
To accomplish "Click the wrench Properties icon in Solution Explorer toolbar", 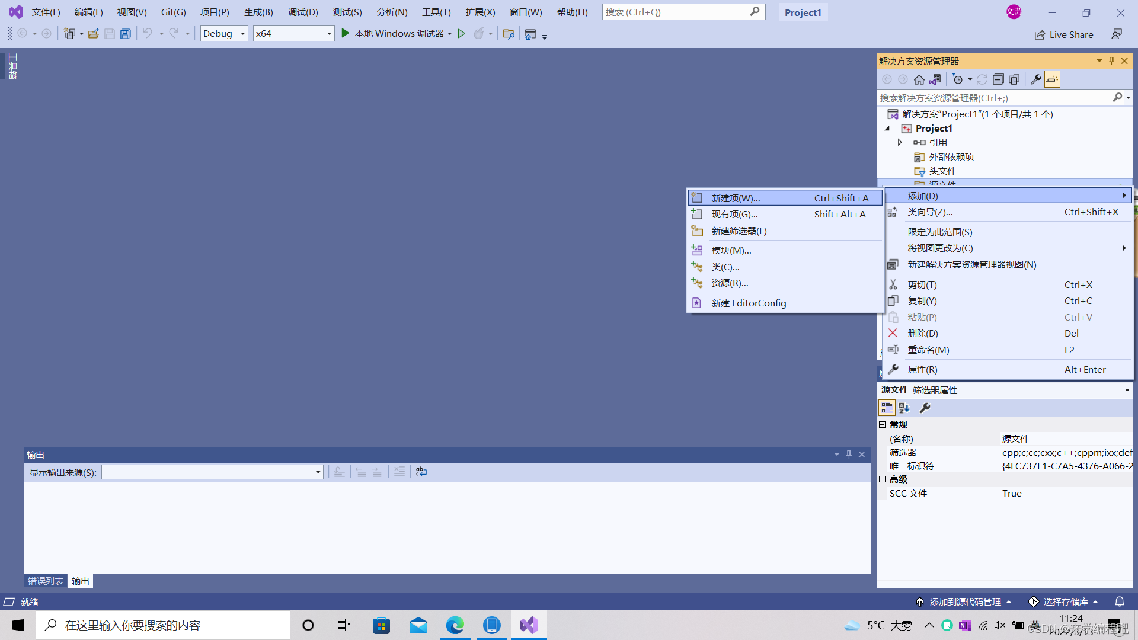I will tap(1035, 79).
